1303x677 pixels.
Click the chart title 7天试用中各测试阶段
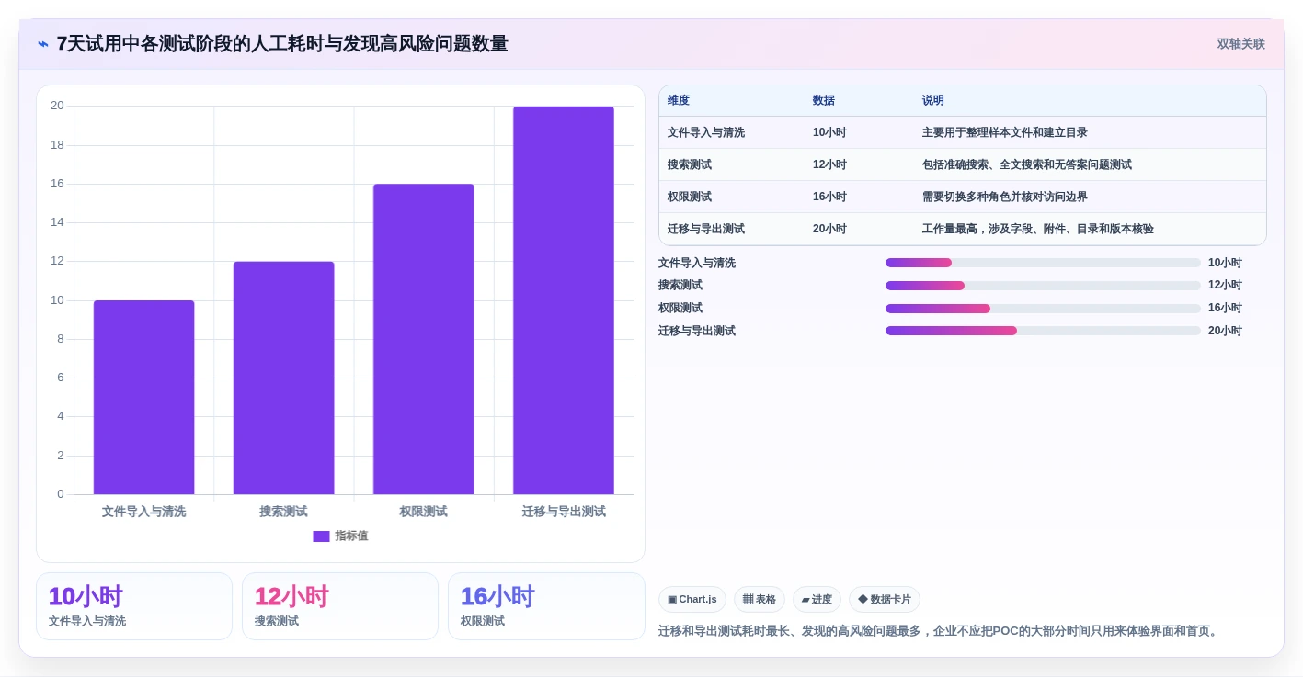(x=282, y=44)
